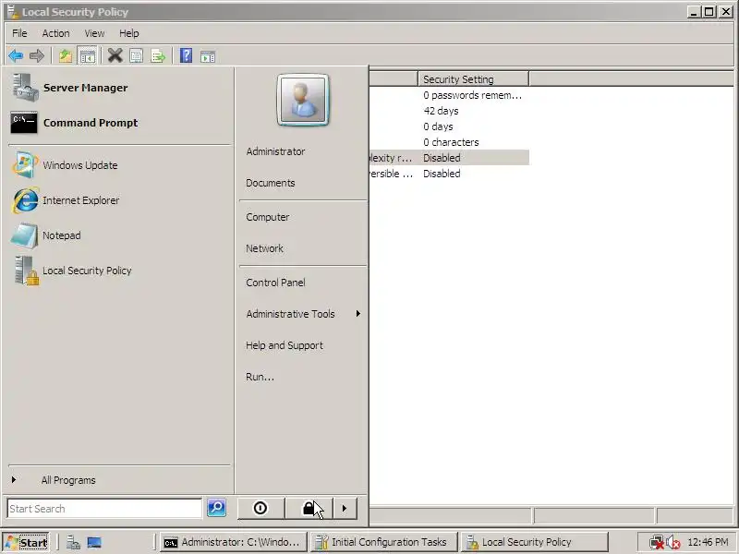This screenshot has width=739, height=554.
Task: Open the View menu
Action: [94, 33]
